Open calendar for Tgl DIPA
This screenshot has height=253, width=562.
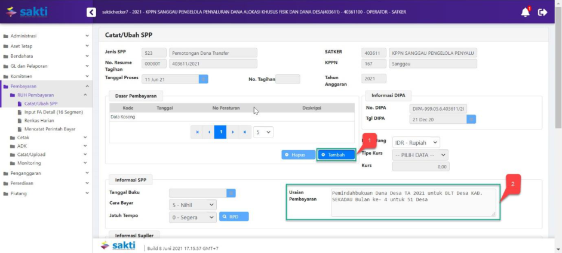(471, 119)
